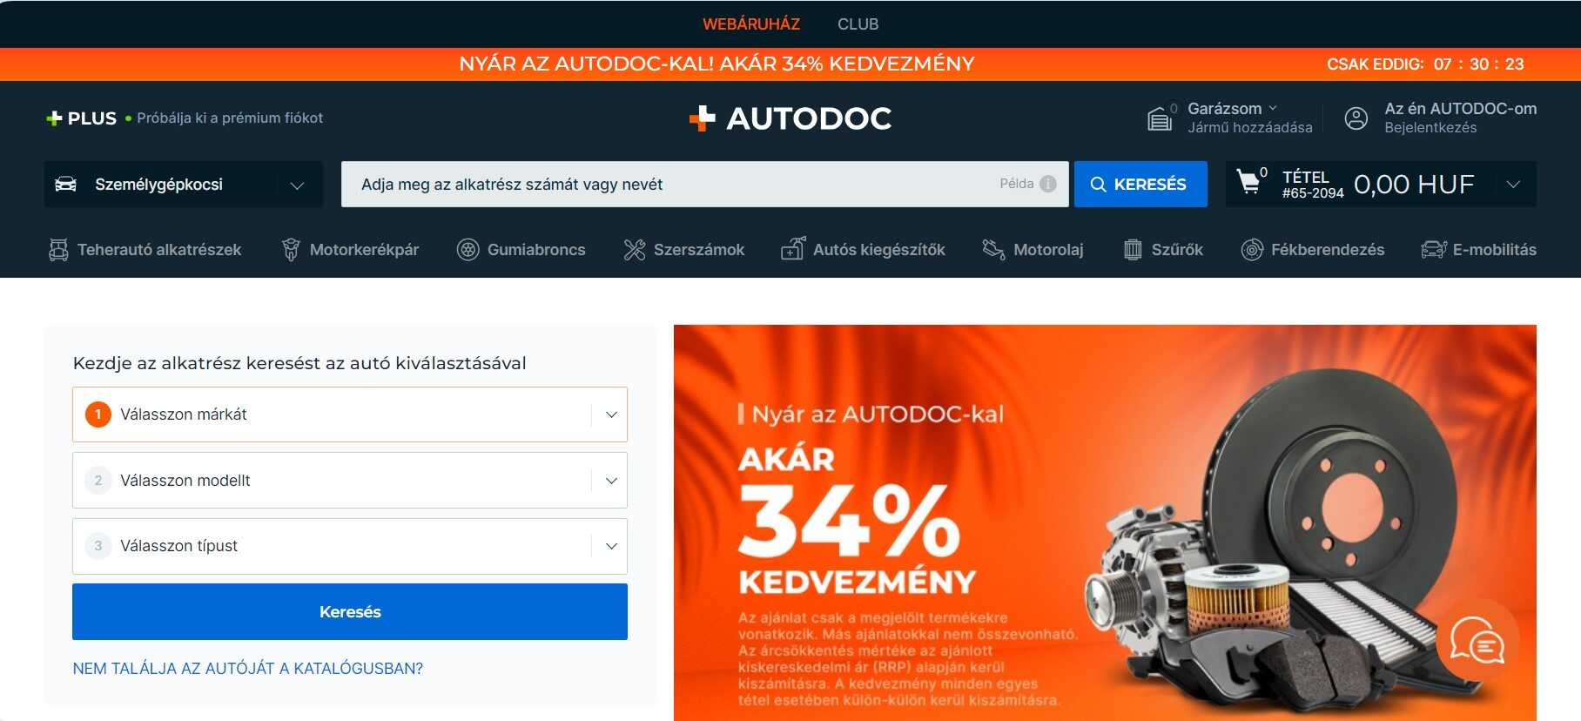1581x721 pixels.
Task: Open the Fékberendezés category
Action: point(1312,250)
